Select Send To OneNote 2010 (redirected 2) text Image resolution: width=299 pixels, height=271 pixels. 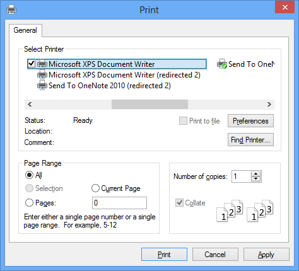110,86
